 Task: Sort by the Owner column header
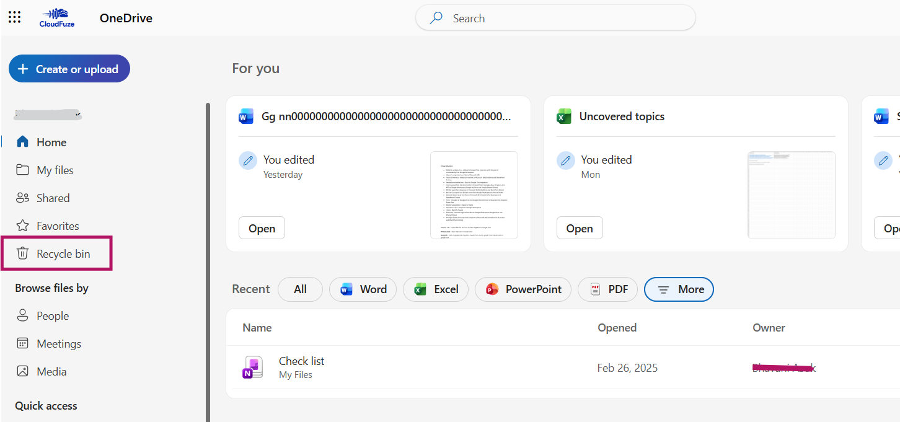(x=769, y=328)
